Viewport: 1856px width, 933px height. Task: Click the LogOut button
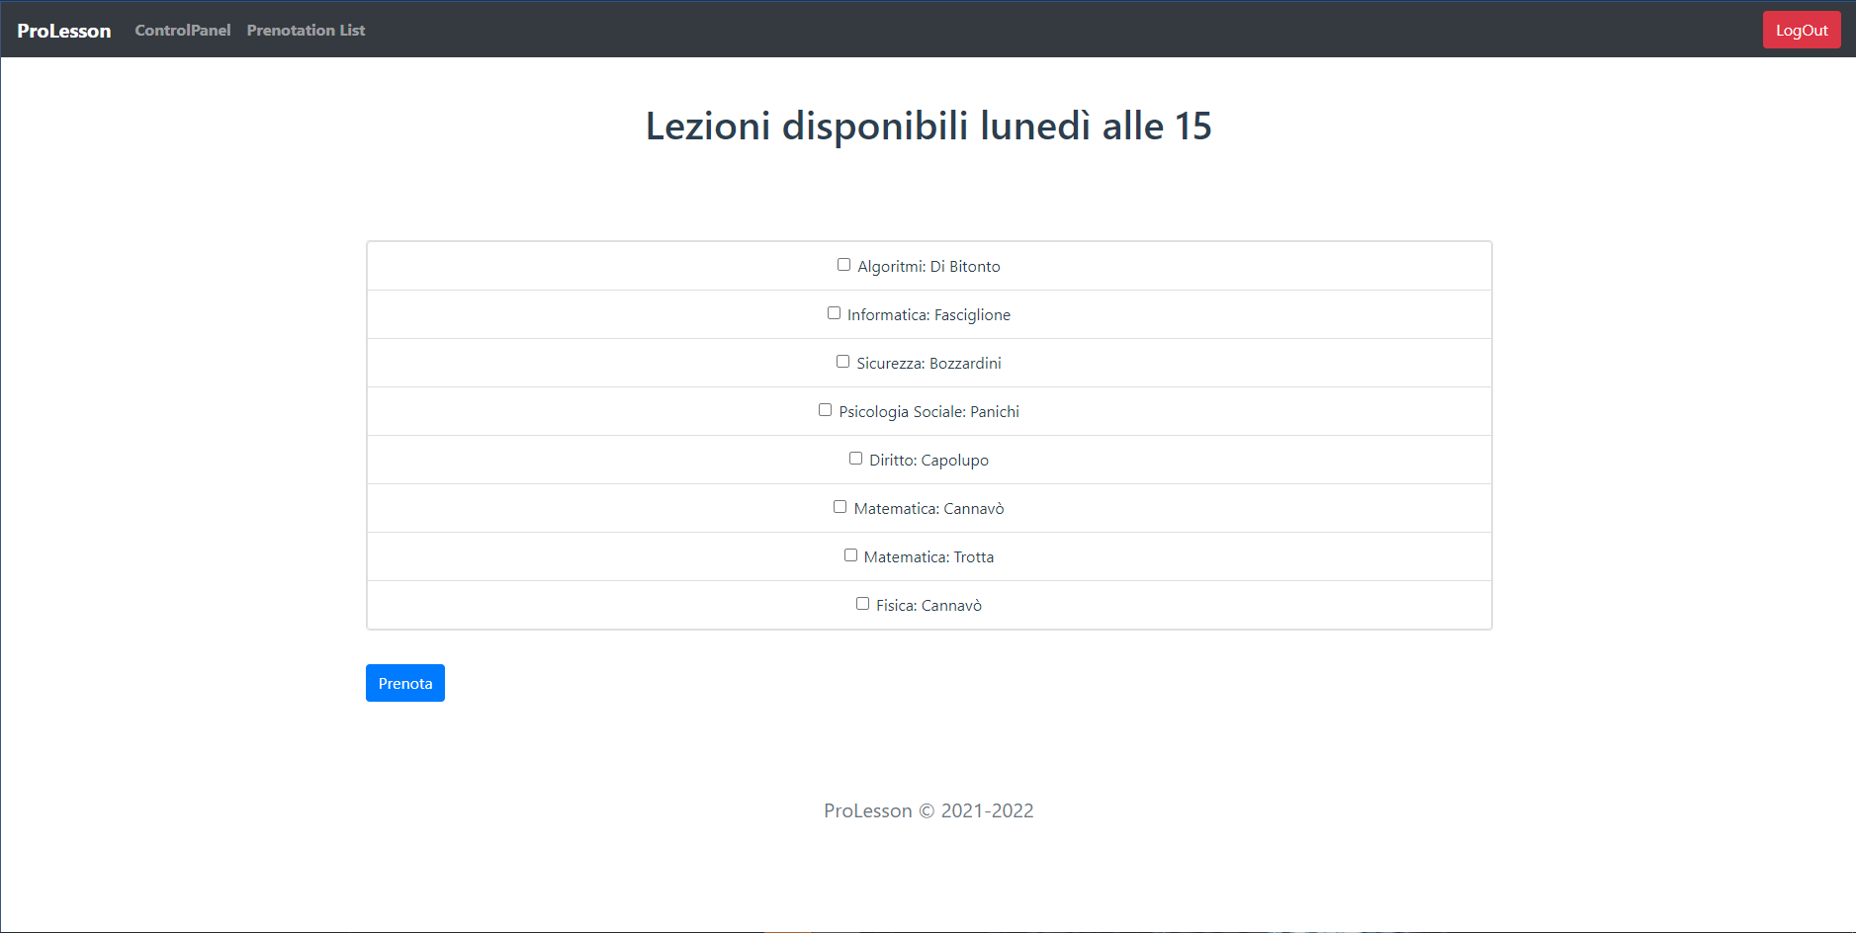pyautogui.click(x=1801, y=30)
